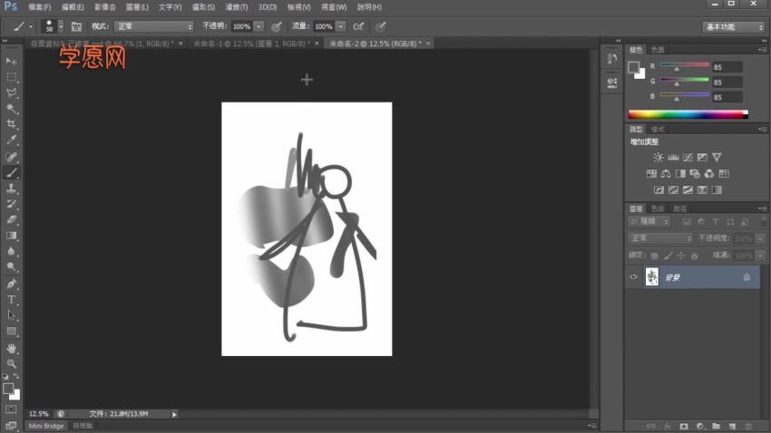Create a new layer group
This screenshot has height=433, width=771.
tap(716, 426)
